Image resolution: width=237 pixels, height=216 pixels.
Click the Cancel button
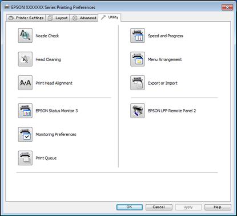(159, 207)
